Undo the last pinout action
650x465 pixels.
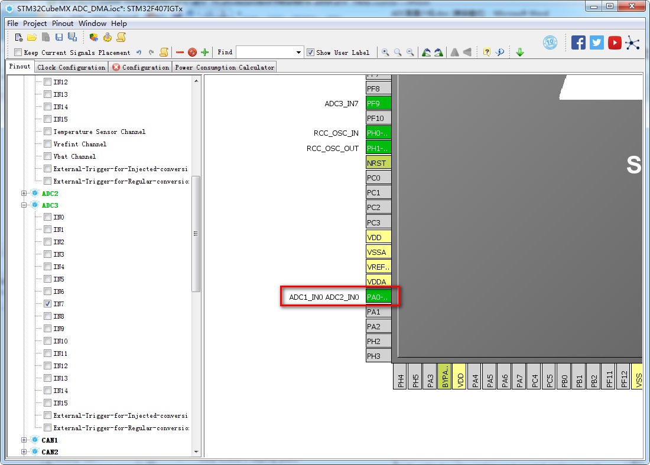click(x=139, y=53)
